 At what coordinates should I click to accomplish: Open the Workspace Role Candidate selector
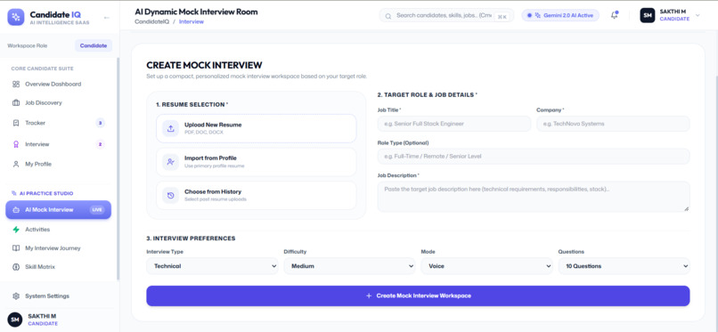tap(94, 45)
